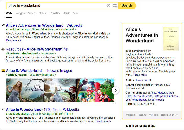Go to the Mail tab
The width and height of the screenshot is (184, 130).
pos(76,13)
